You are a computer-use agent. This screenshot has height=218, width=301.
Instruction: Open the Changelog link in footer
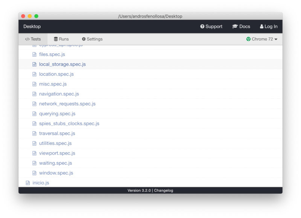(x=164, y=191)
